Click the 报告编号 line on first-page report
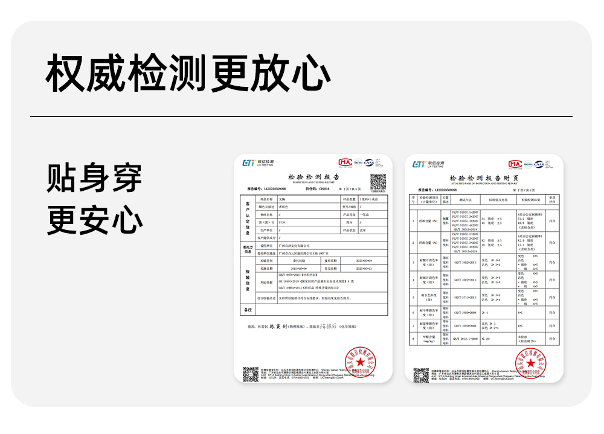Viewport: 604px width, 434px height. [266, 189]
